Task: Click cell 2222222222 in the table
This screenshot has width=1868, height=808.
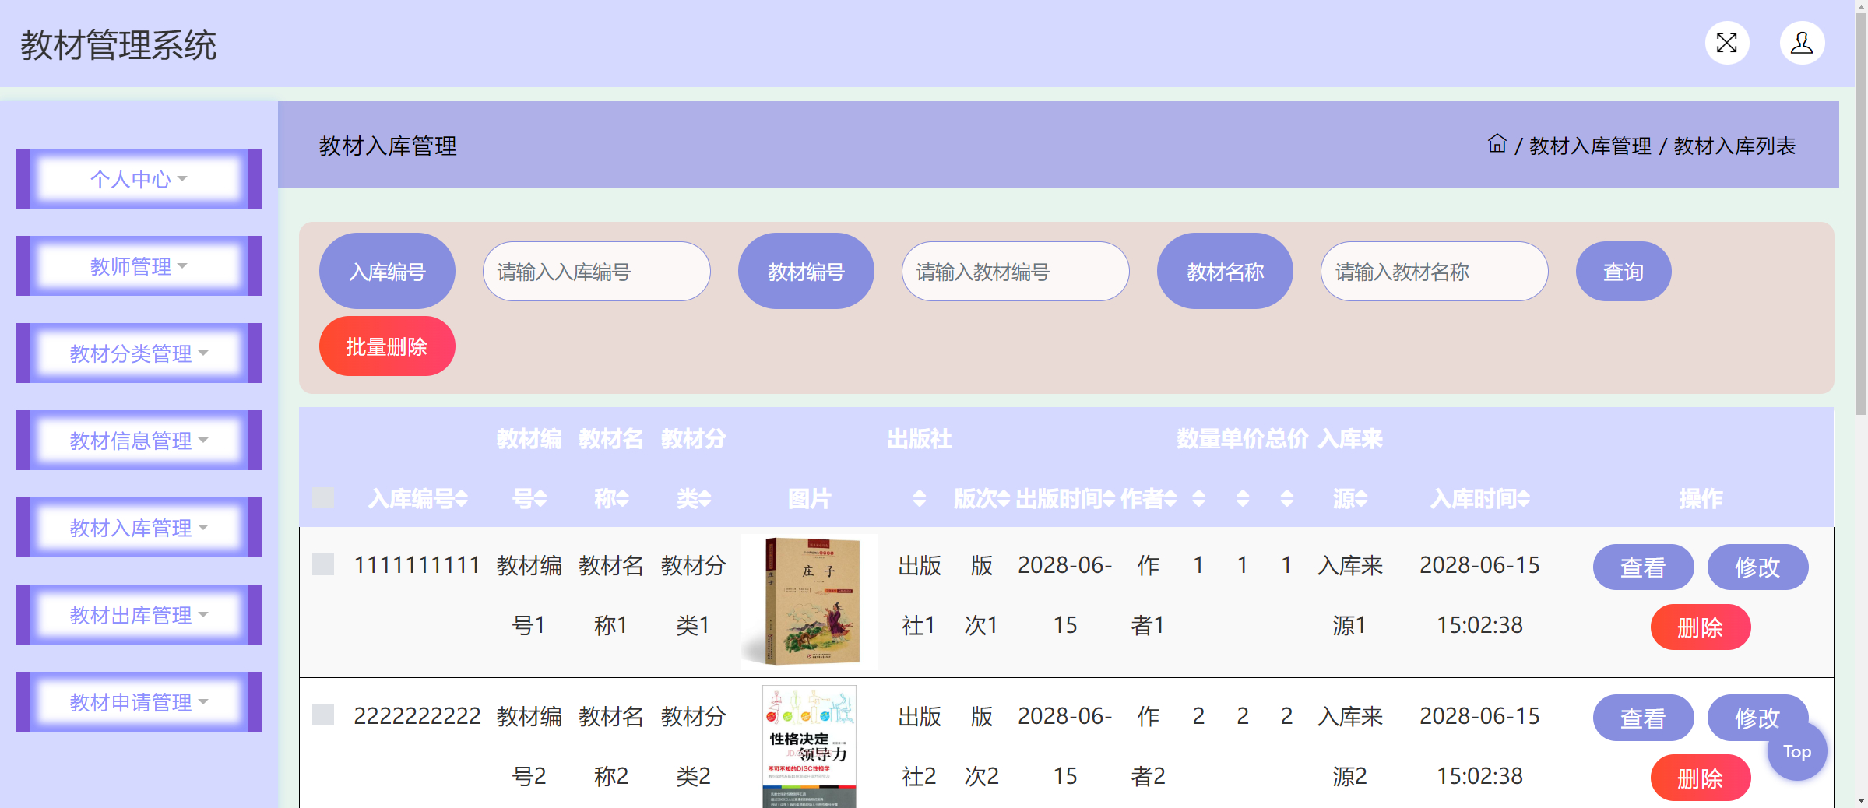Action: click(x=417, y=716)
